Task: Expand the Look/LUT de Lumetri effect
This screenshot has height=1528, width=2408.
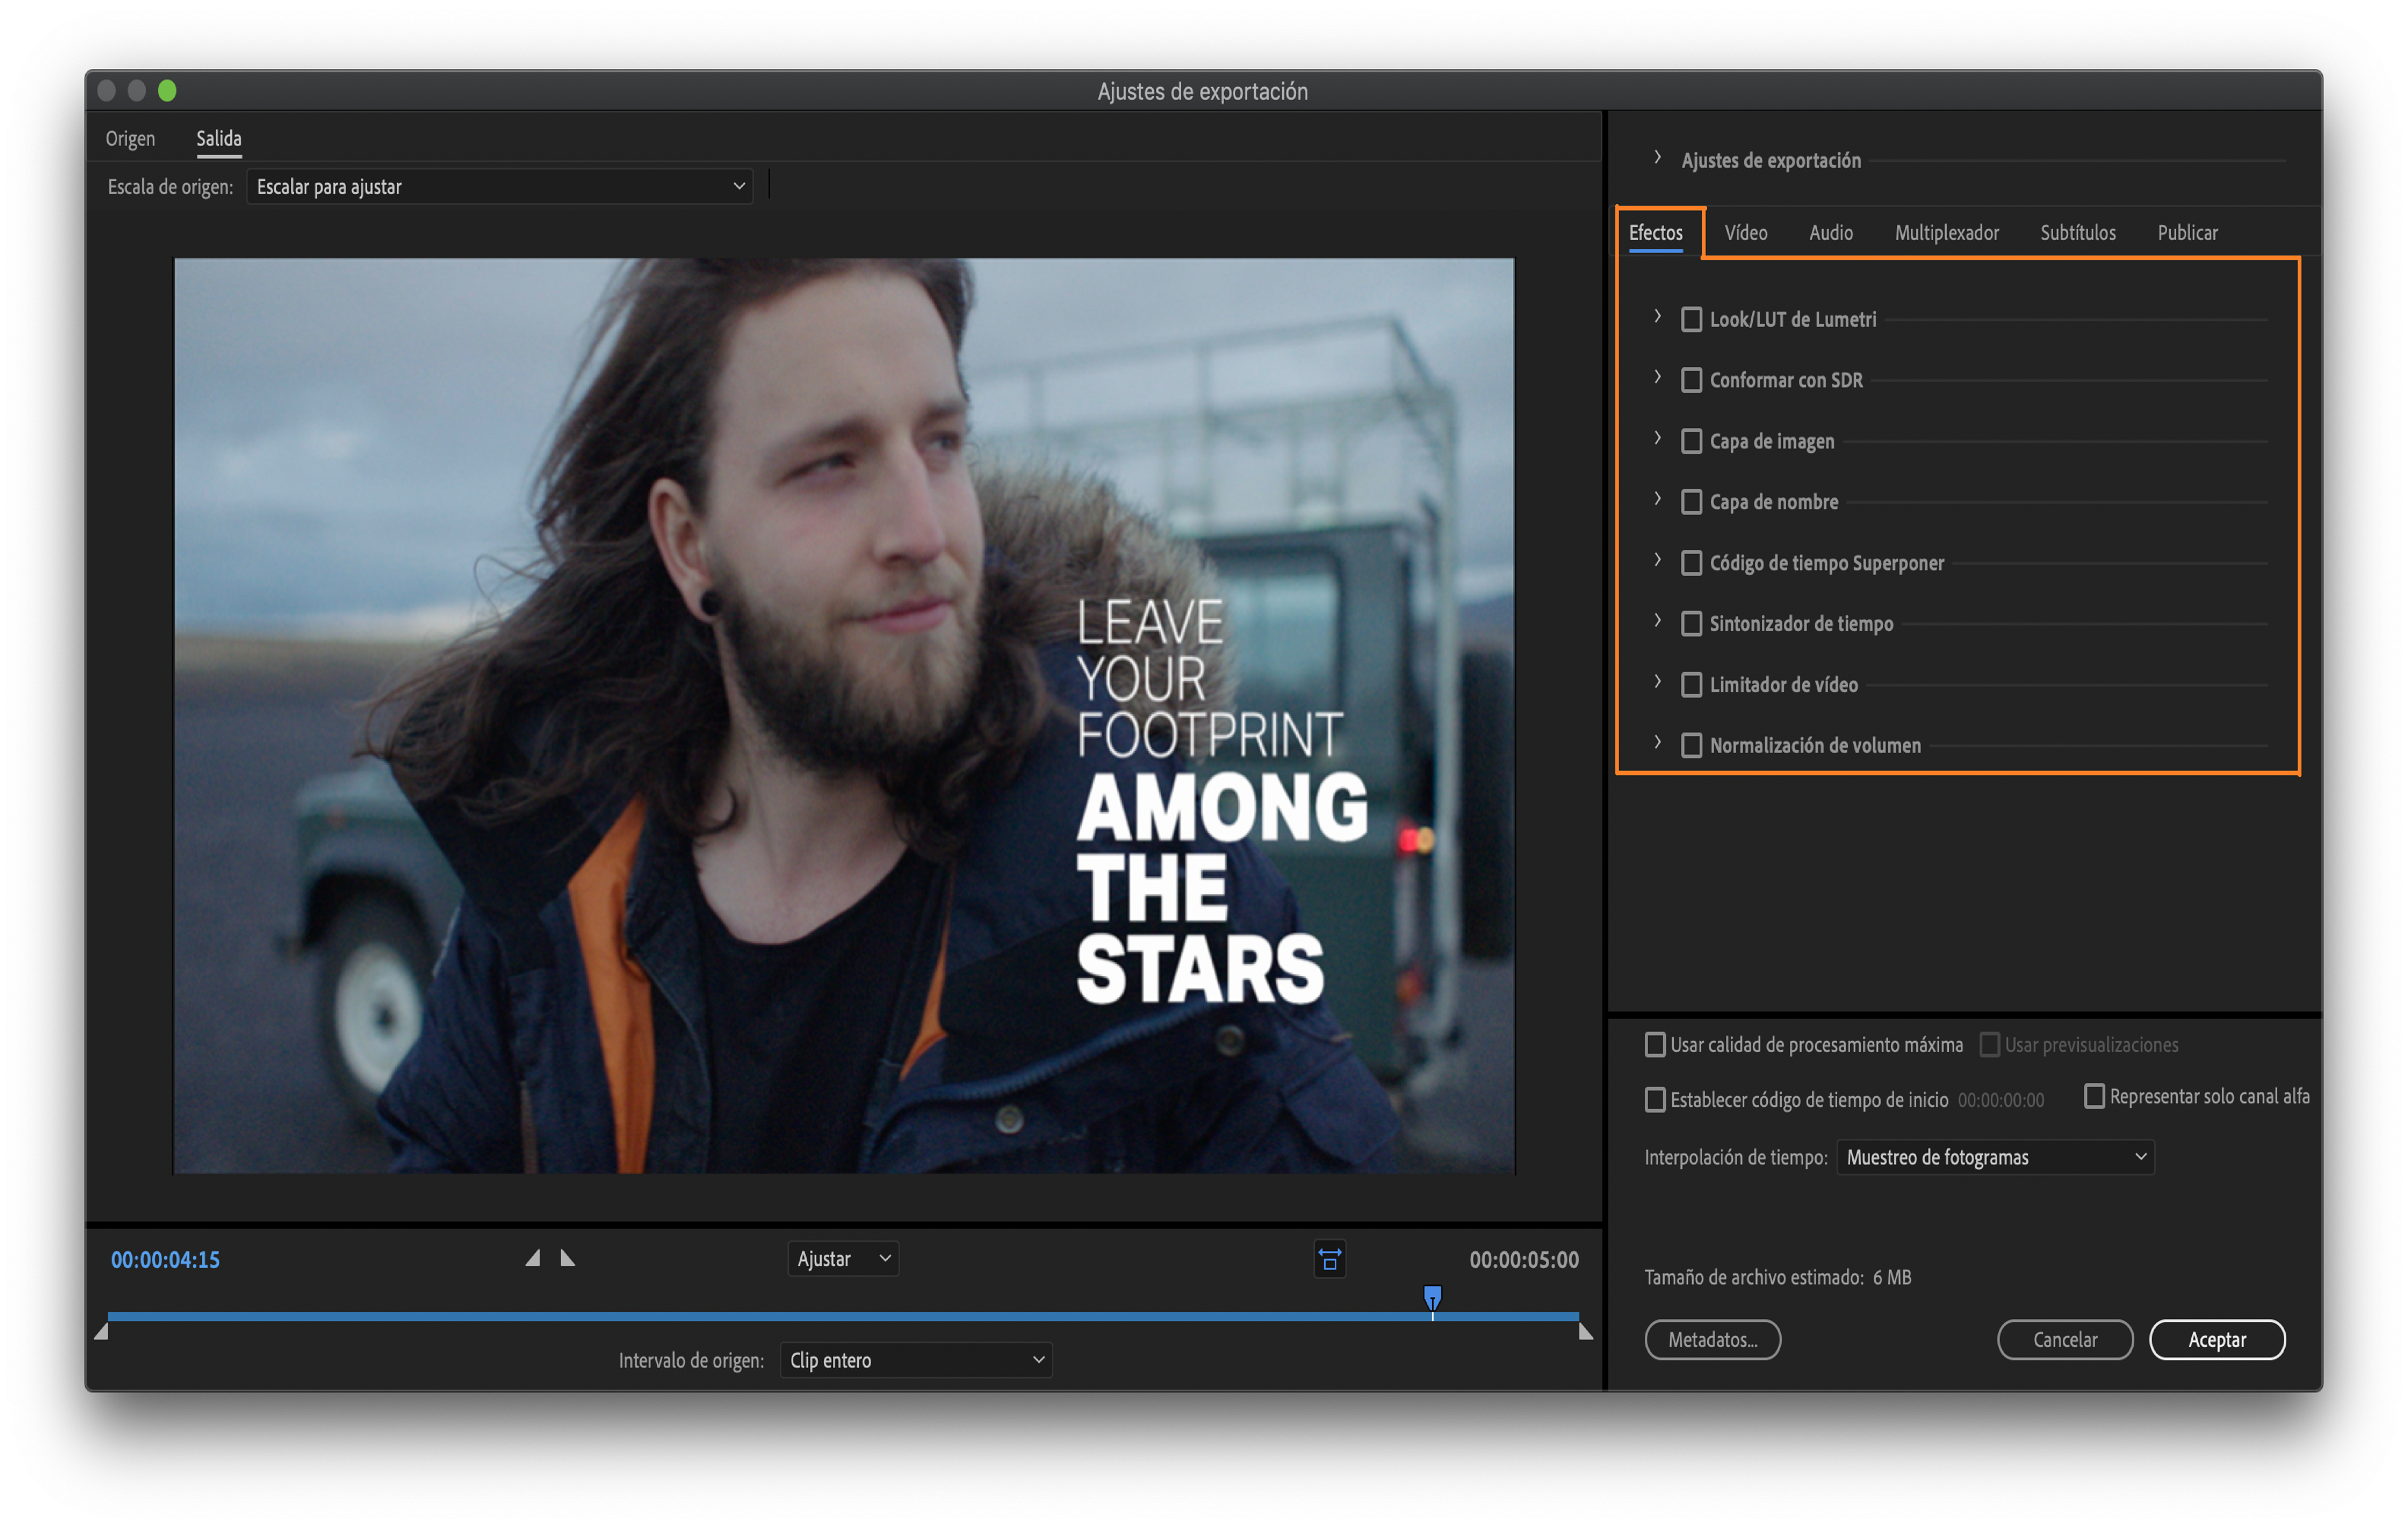Action: tap(1657, 317)
